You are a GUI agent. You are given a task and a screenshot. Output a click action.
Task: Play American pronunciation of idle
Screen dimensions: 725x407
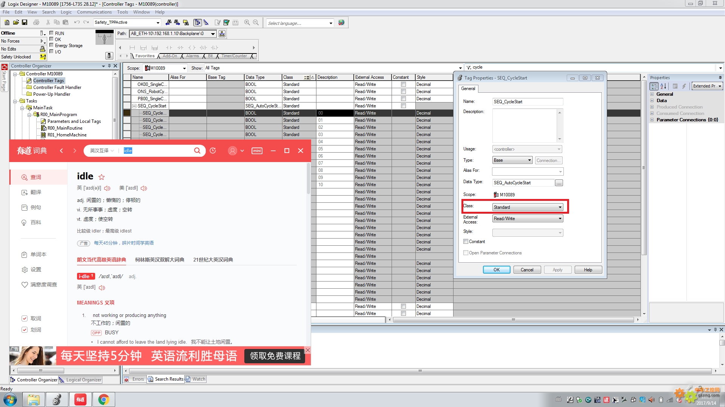(144, 188)
